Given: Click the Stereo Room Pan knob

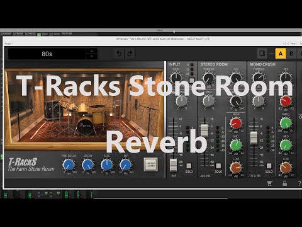Looking at the screenshot, I should pyautogui.click(x=208, y=101).
